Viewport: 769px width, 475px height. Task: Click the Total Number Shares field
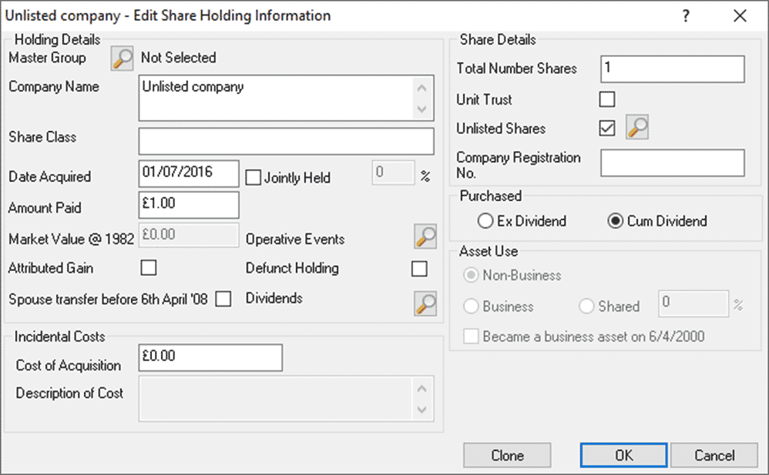(x=671, y=69)
